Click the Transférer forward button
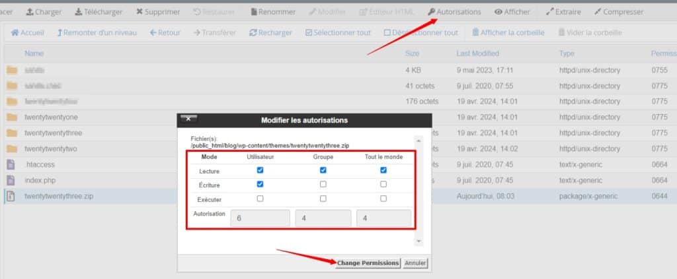The height and width of the screenshot is (279, 677). click(215, 33)
